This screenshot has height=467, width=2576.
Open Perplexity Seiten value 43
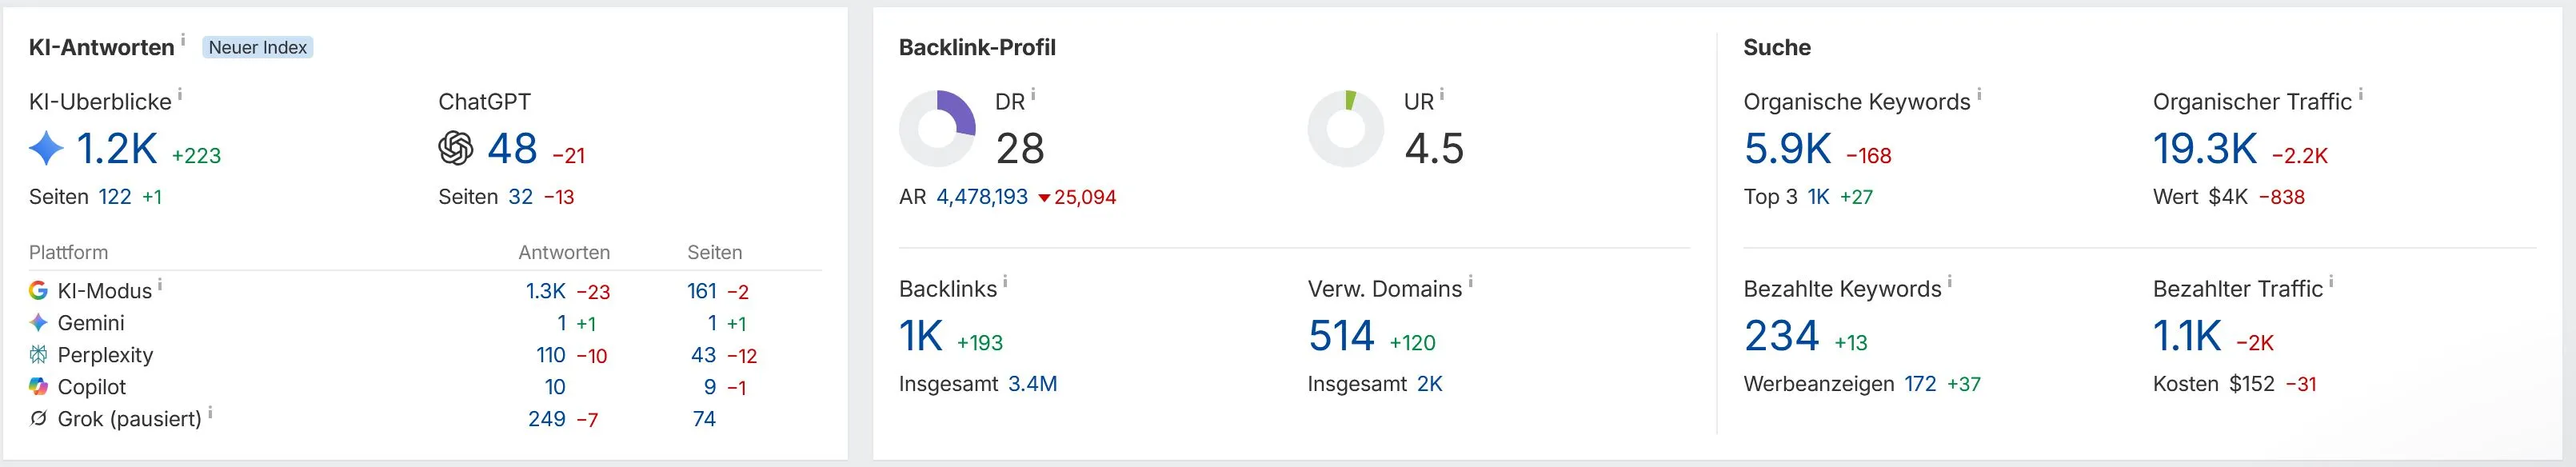(704, 355)
